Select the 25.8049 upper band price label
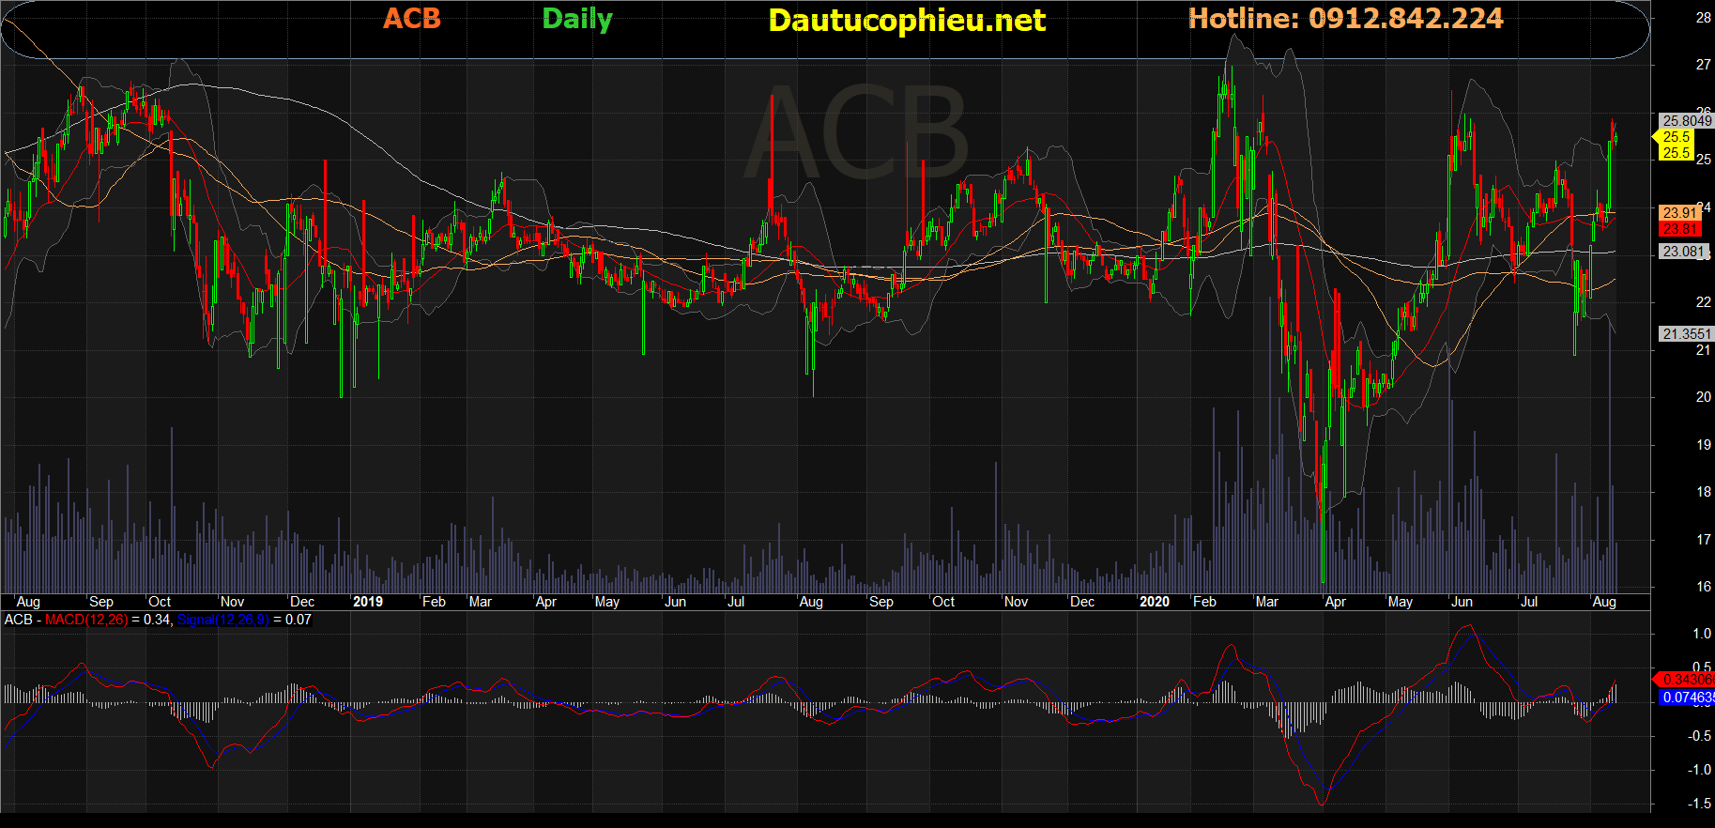This screenshot has width=1715, height=828. 1686,121
